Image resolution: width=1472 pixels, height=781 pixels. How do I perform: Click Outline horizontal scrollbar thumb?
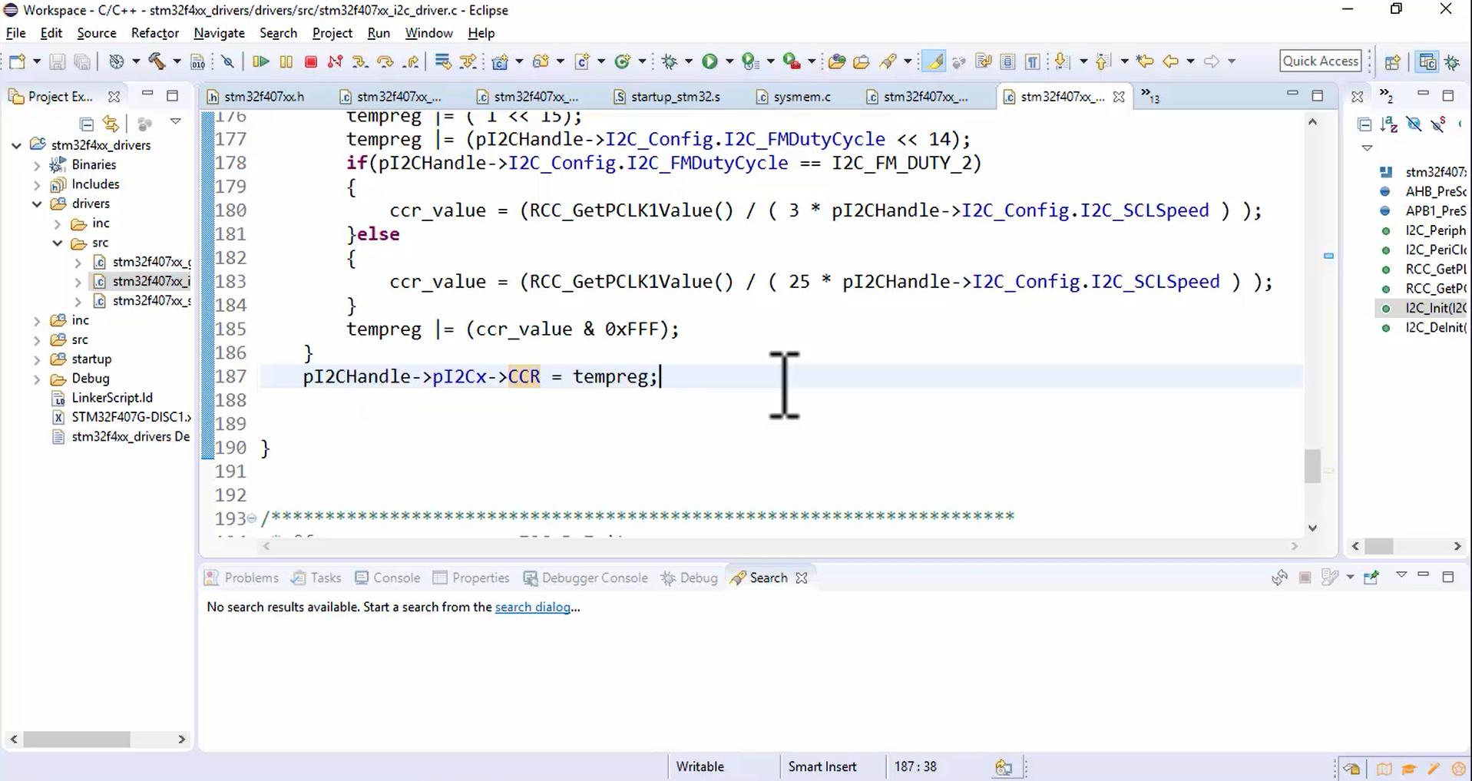point(1379,546)
